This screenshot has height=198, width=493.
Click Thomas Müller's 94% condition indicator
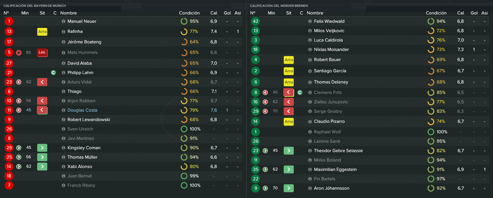click(x=190, y=157)
